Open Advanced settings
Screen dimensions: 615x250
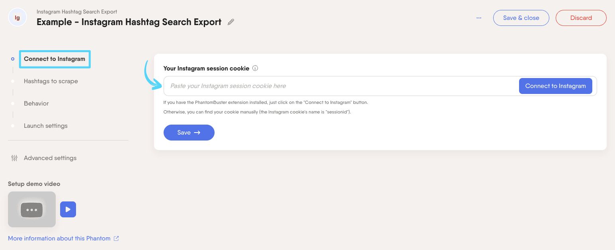point(50,158)
